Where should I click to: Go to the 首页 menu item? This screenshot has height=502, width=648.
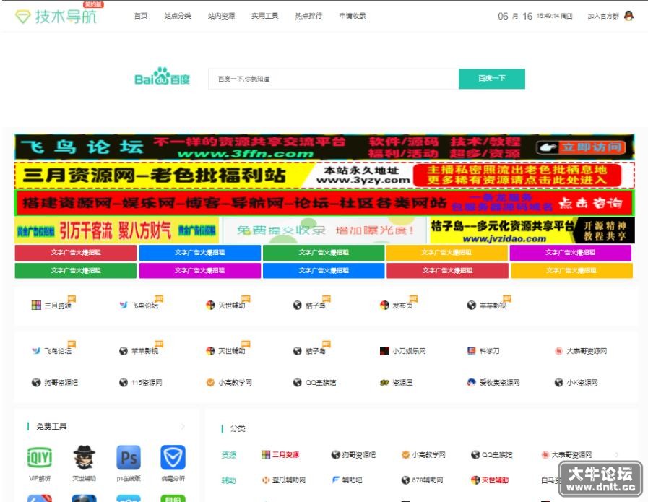click(x=141, y=16)
